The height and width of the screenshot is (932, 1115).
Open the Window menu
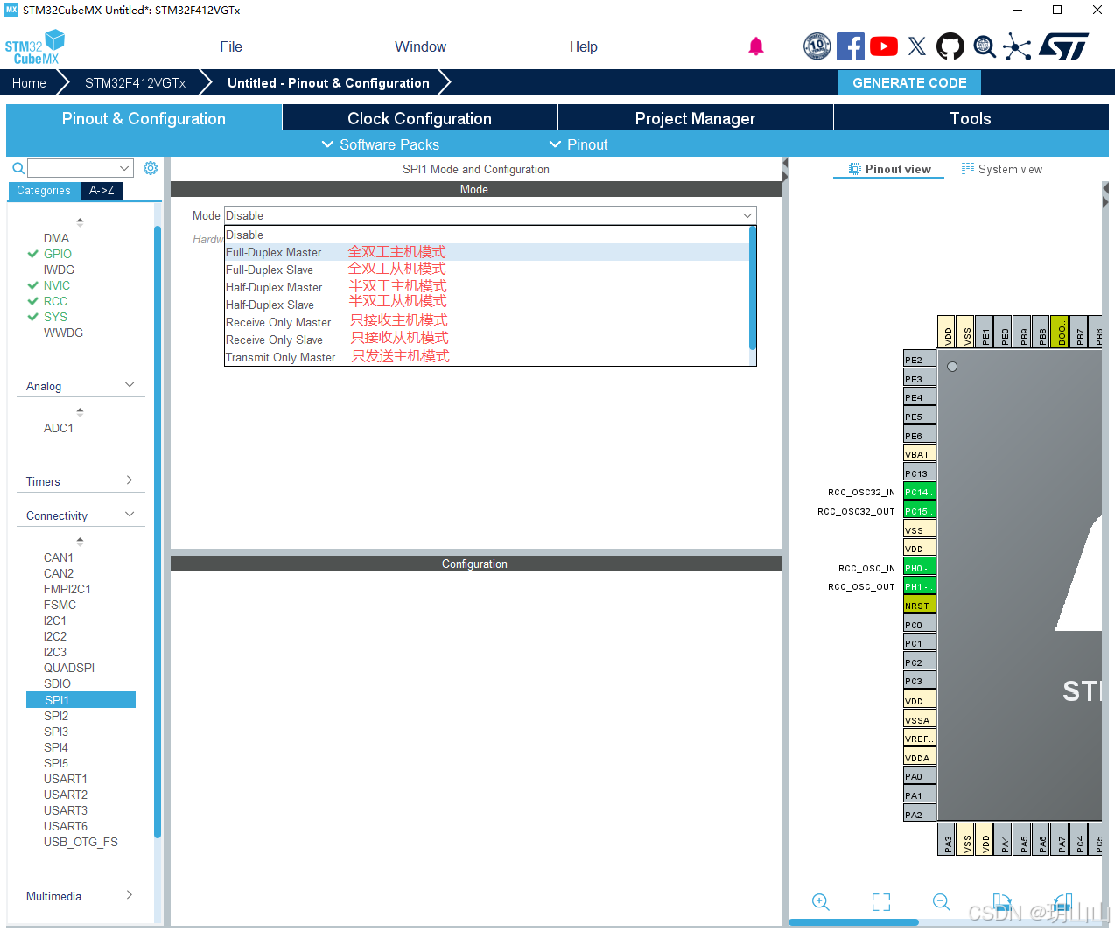point(420,47)
